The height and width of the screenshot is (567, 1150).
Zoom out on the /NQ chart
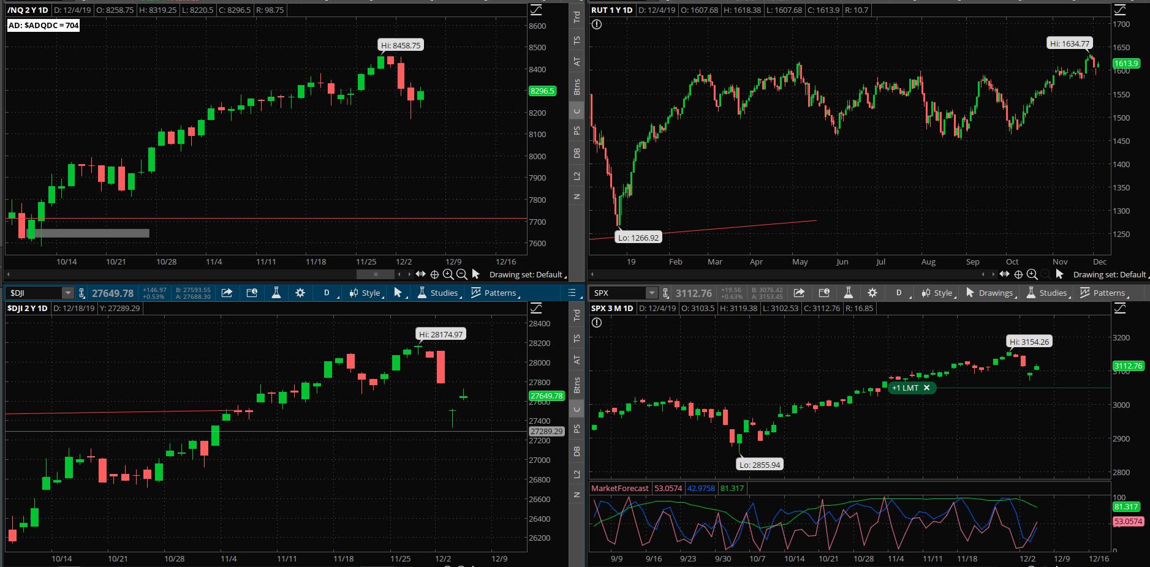pos(461,274)
